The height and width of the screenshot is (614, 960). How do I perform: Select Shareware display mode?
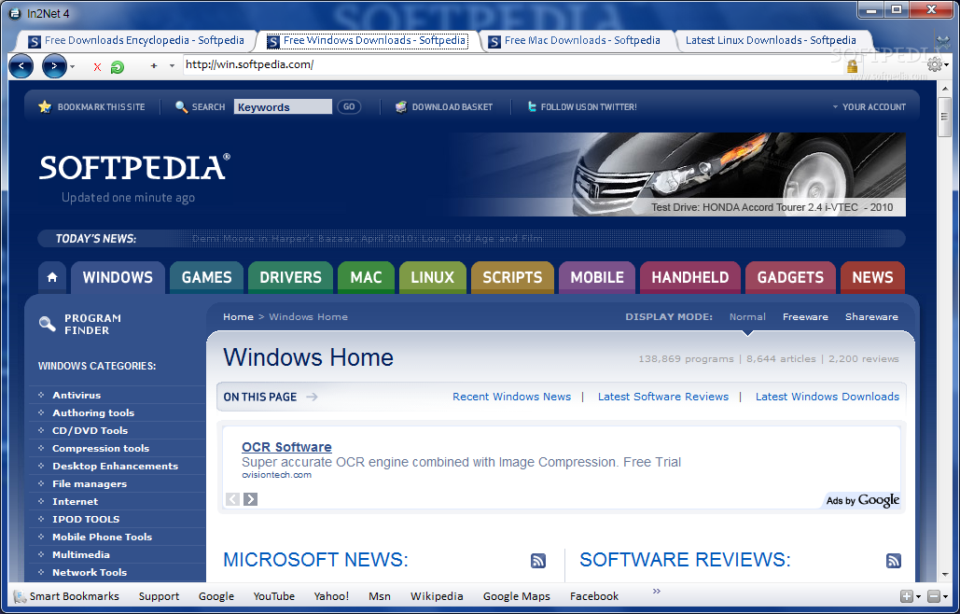(871, 316)
